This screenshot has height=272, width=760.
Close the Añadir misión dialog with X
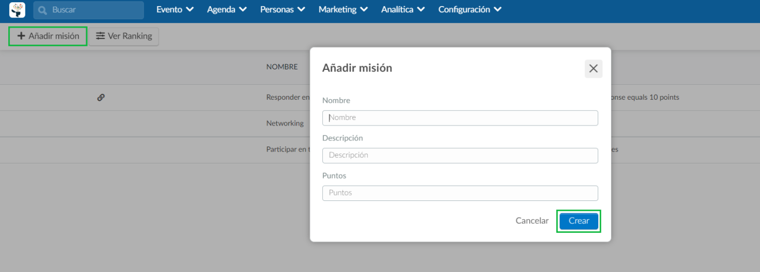[x=593, y=69]
